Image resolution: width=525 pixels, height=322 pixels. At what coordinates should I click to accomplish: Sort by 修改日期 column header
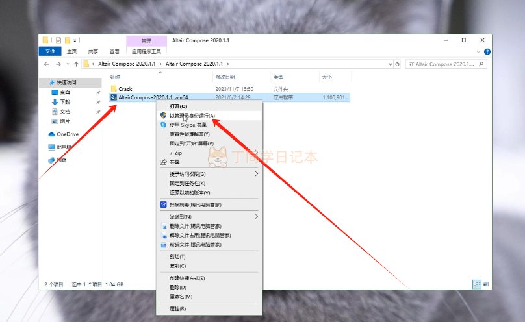tap(225, 77)
